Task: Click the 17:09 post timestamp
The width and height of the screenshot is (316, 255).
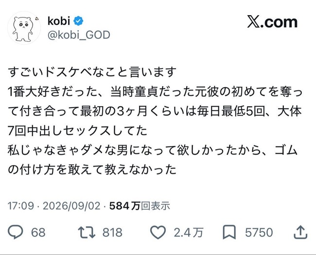Action: pyautogui.click(x=21, y=206)
